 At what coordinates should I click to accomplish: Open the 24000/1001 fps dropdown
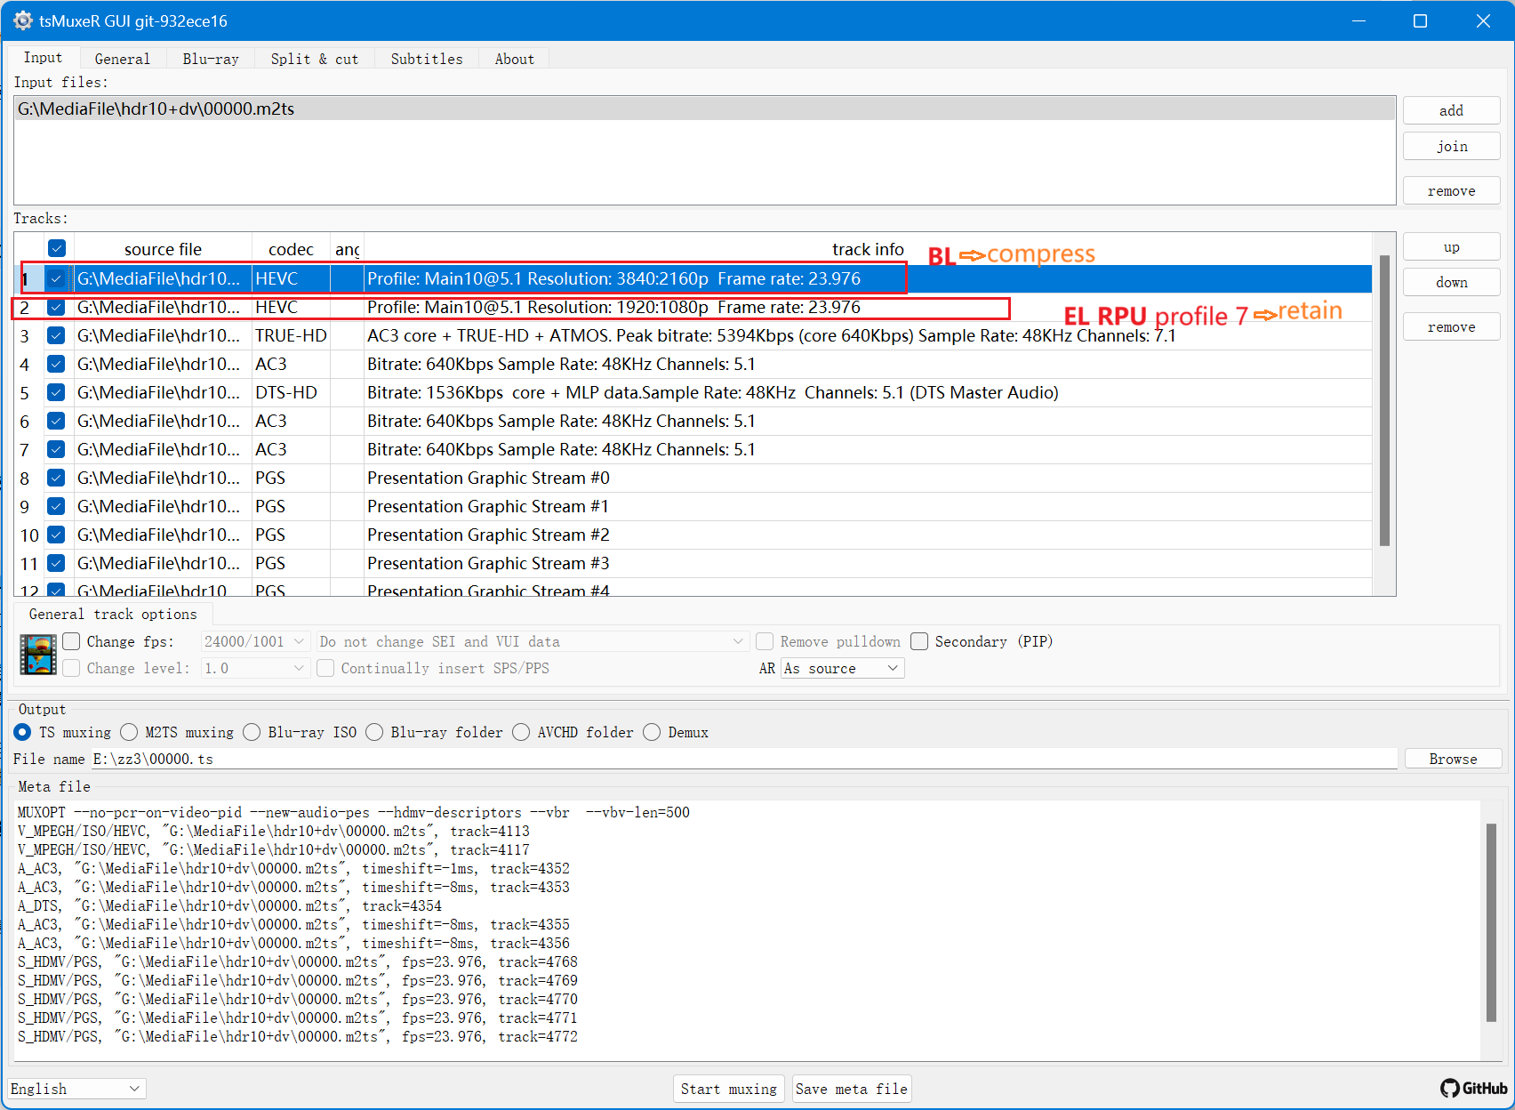point(255,641)
